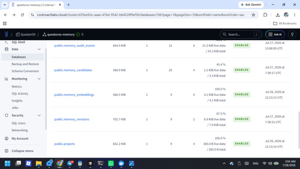Open the Chrome apps grid icon
300x169 pixels.
(x=4, y=24)
